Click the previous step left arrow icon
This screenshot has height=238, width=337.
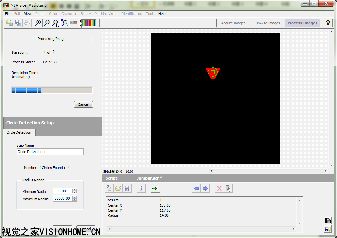[196, 189]
